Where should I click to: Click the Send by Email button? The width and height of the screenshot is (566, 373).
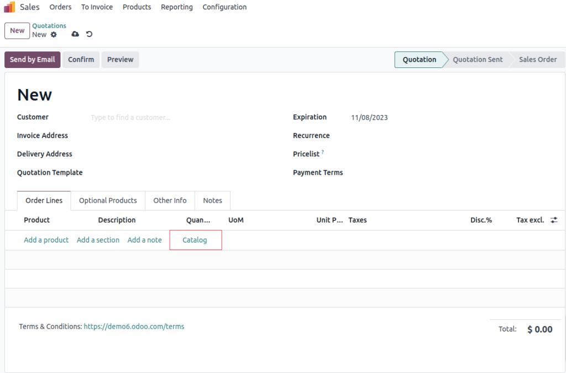click(x=32, y=59)
